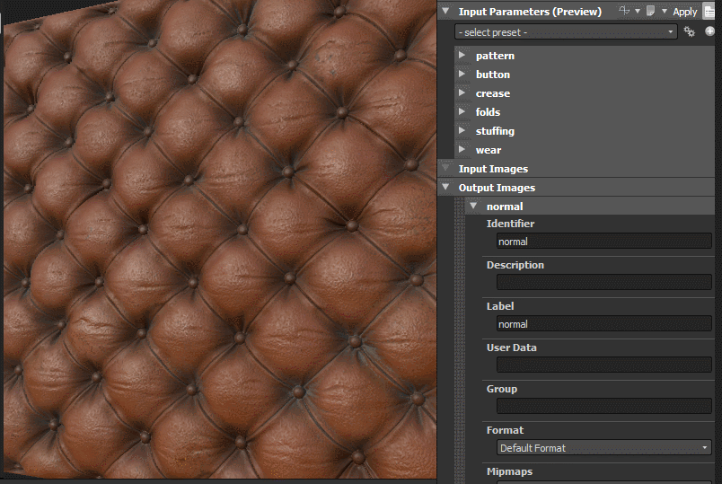
Task: Click the Input Images heading text
Action: 493,169
